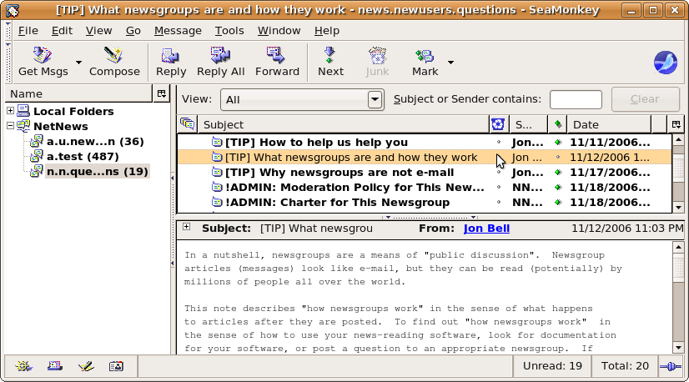This screenshot has width=689, height=382.
Task: Open the Message menu
Action: 178,30
